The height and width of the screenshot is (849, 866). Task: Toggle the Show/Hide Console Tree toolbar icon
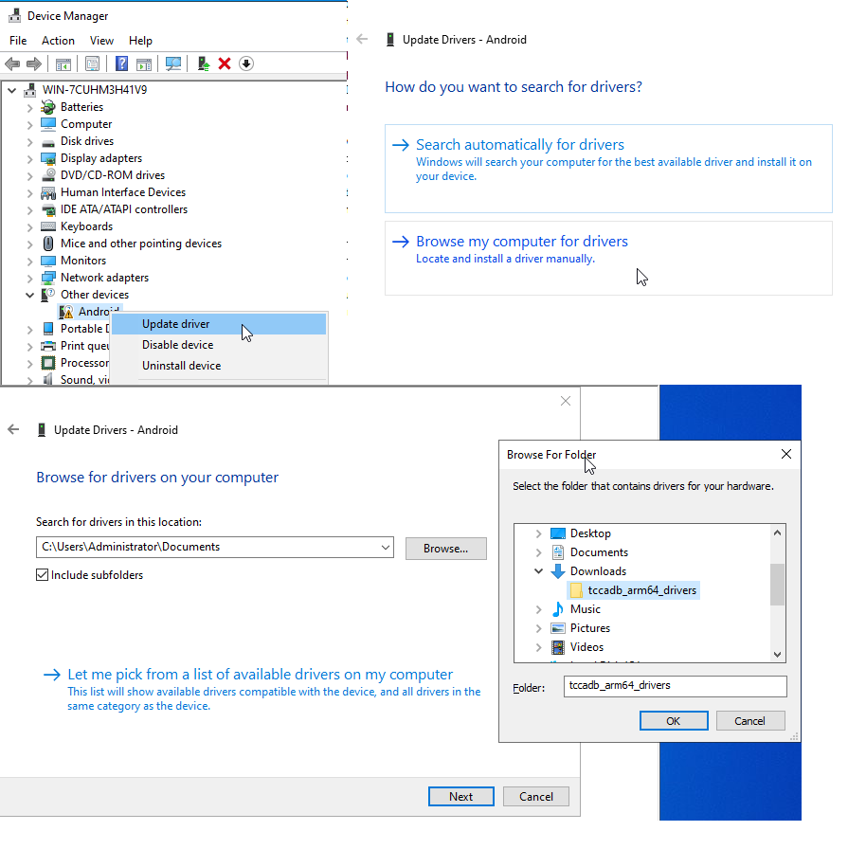pos(63,64)
